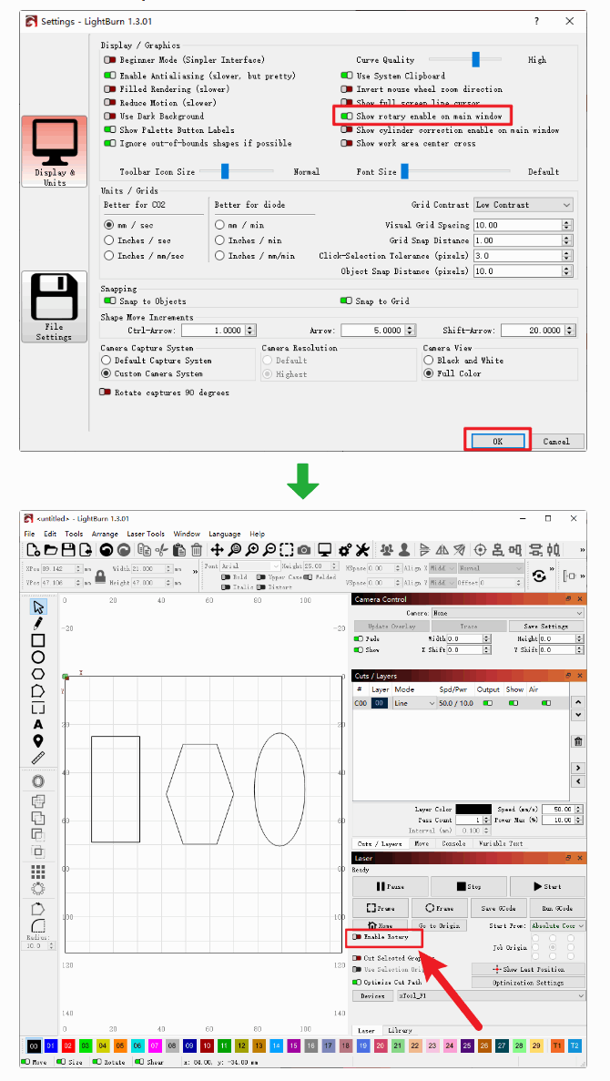The image size is (610, 1081).
Task: Click the Start button in Laser panel
Action: [x=548, y=887]
